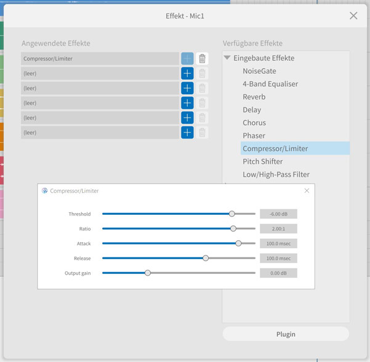Click the Threshold slider handle
The height and width of the screenshot is (362, 370).
[232, 214]
